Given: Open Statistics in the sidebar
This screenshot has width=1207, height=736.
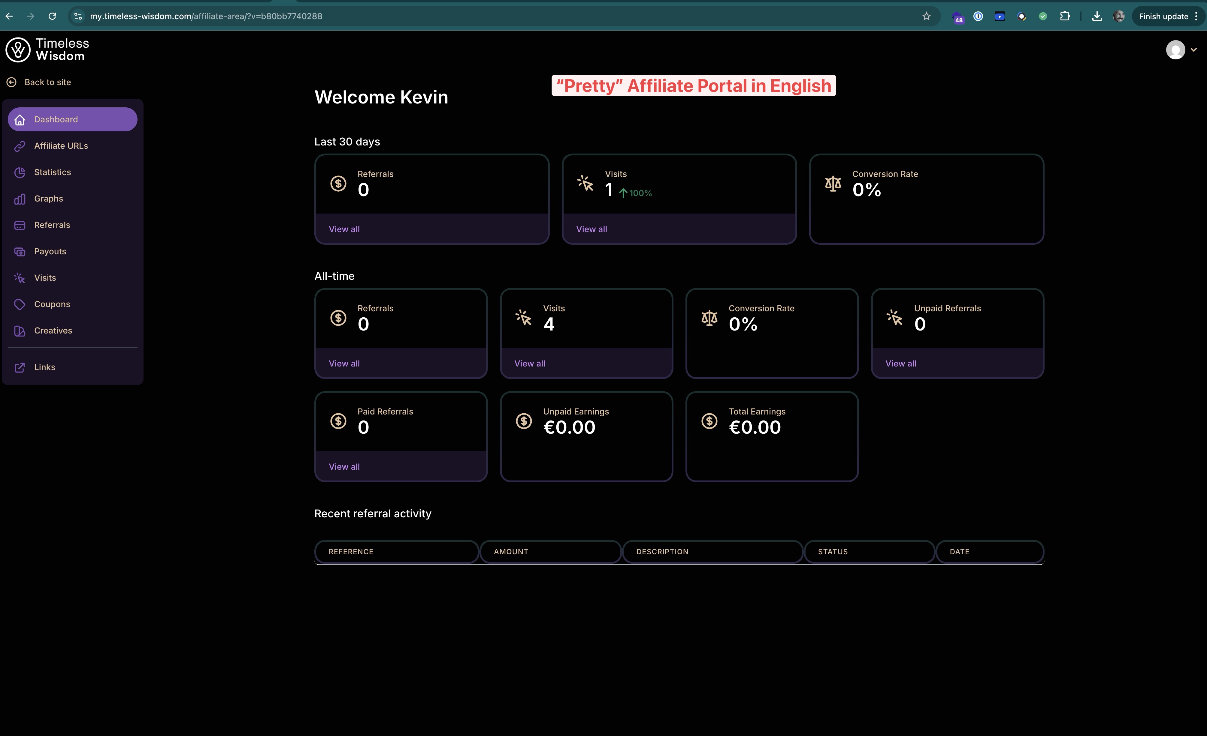Looking at the screenshot, I should pyautogui.click(x=72, y=172).
